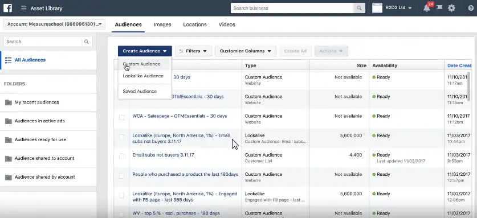Open Audiences ready for use folder

pyautogui.click(x=48, y=140)
